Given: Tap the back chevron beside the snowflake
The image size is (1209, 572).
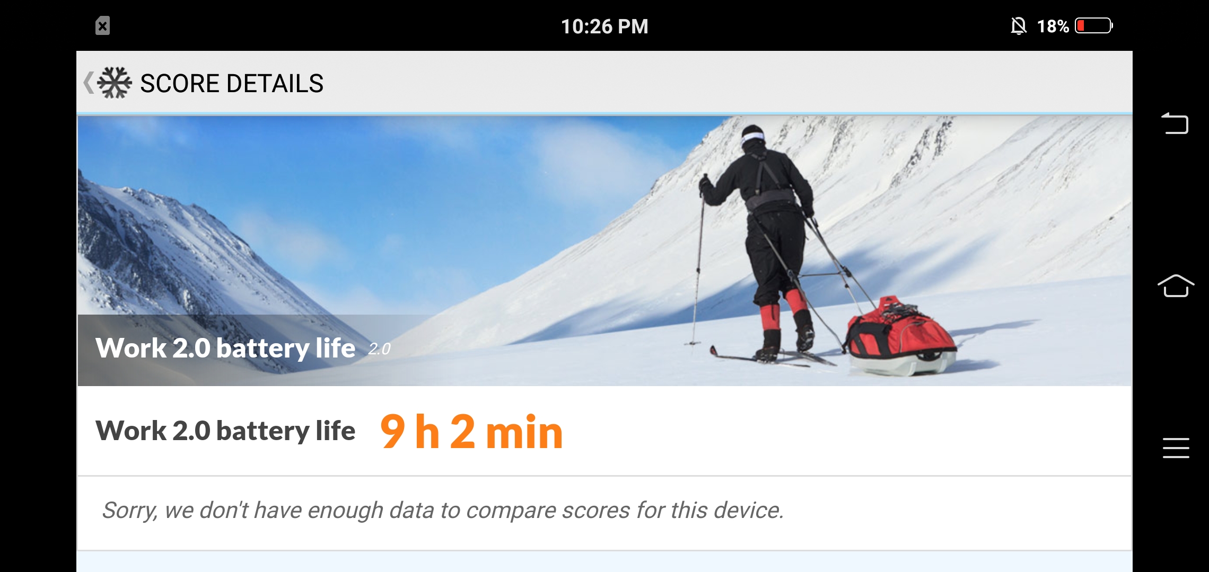Looking at the screenshot, I should [x=89, y=83].
